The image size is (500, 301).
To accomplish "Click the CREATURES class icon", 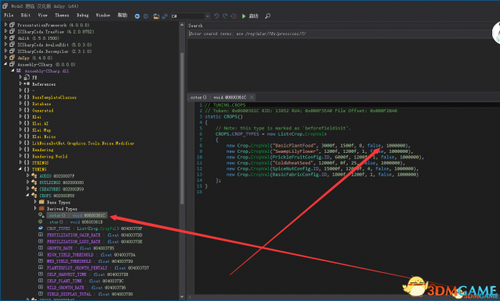I will point(34,189).
